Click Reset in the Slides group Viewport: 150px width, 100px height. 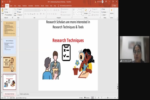tap(20, 12)
